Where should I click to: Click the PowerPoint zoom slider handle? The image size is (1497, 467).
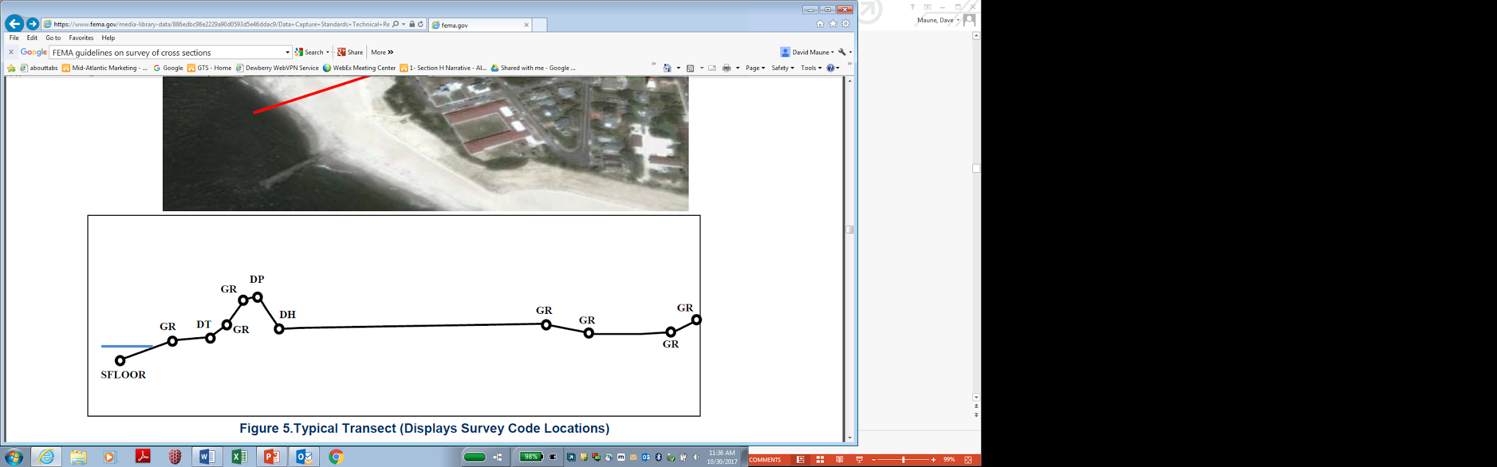pyautogui.click(x=903, y=460)
